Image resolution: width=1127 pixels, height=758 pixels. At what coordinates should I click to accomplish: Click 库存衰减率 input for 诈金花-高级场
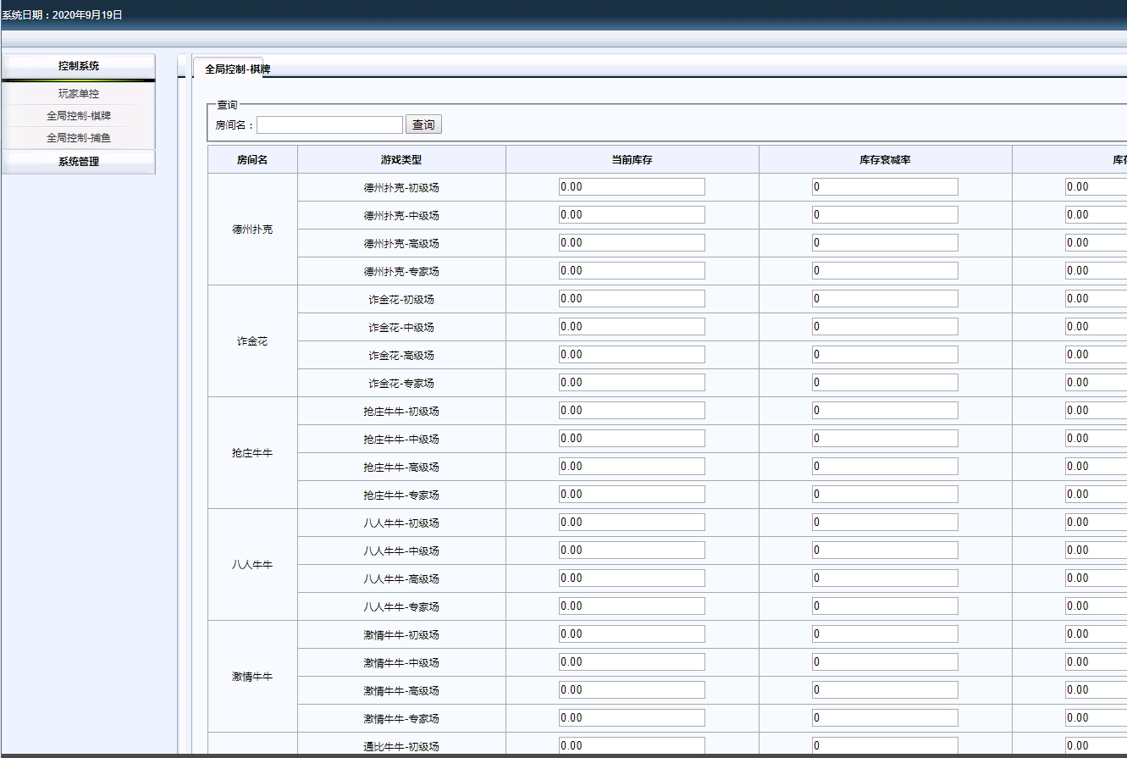coord(885,355)
